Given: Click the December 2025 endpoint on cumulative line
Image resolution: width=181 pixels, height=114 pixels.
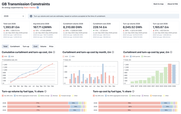Looking at the screenshot, I should (x=53, y=64).
